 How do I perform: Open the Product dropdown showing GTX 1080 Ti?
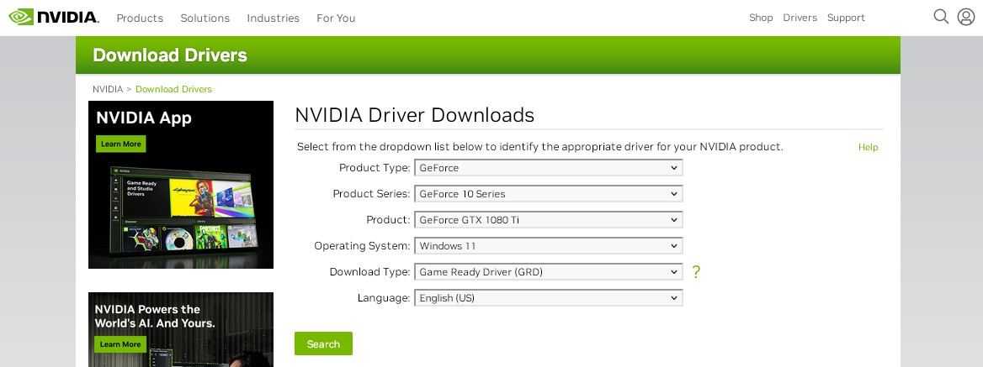(549, 220)
